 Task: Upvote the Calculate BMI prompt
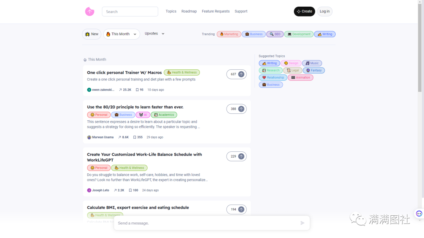click(x=241, y=209)
